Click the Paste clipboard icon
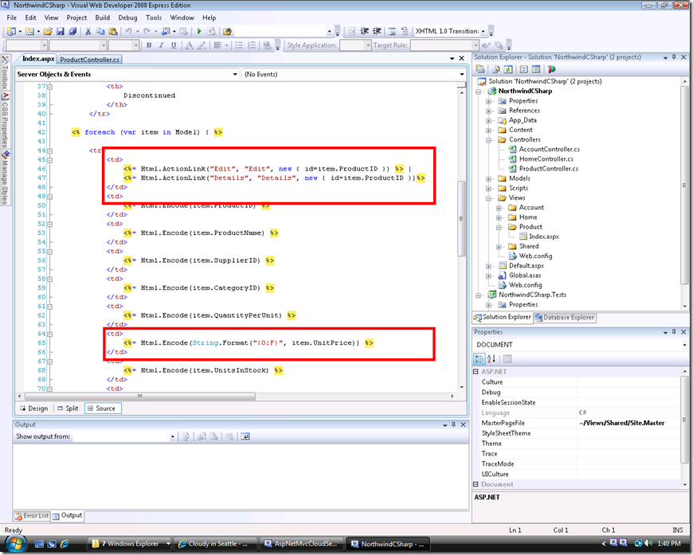The image size is (693, 555). [x=113, y=31]
